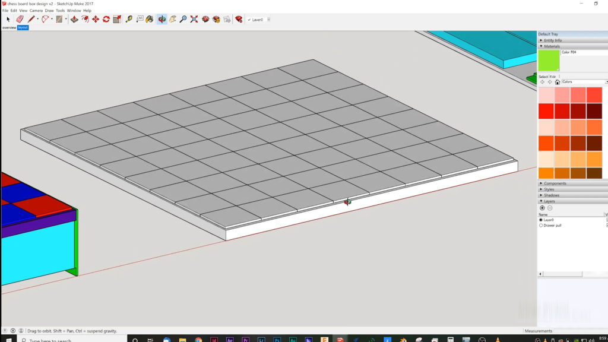The image size is (608, 342).
Task: Select the Move tool
Action: [96, 20]
